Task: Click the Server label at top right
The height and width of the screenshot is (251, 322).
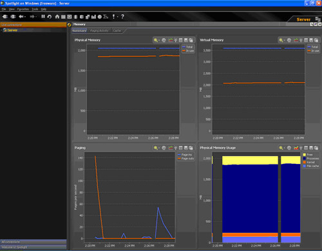Action: (303, 19)
